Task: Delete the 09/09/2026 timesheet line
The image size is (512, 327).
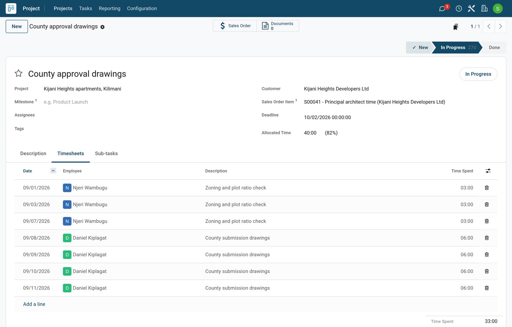Action: [x=487, y=255]
